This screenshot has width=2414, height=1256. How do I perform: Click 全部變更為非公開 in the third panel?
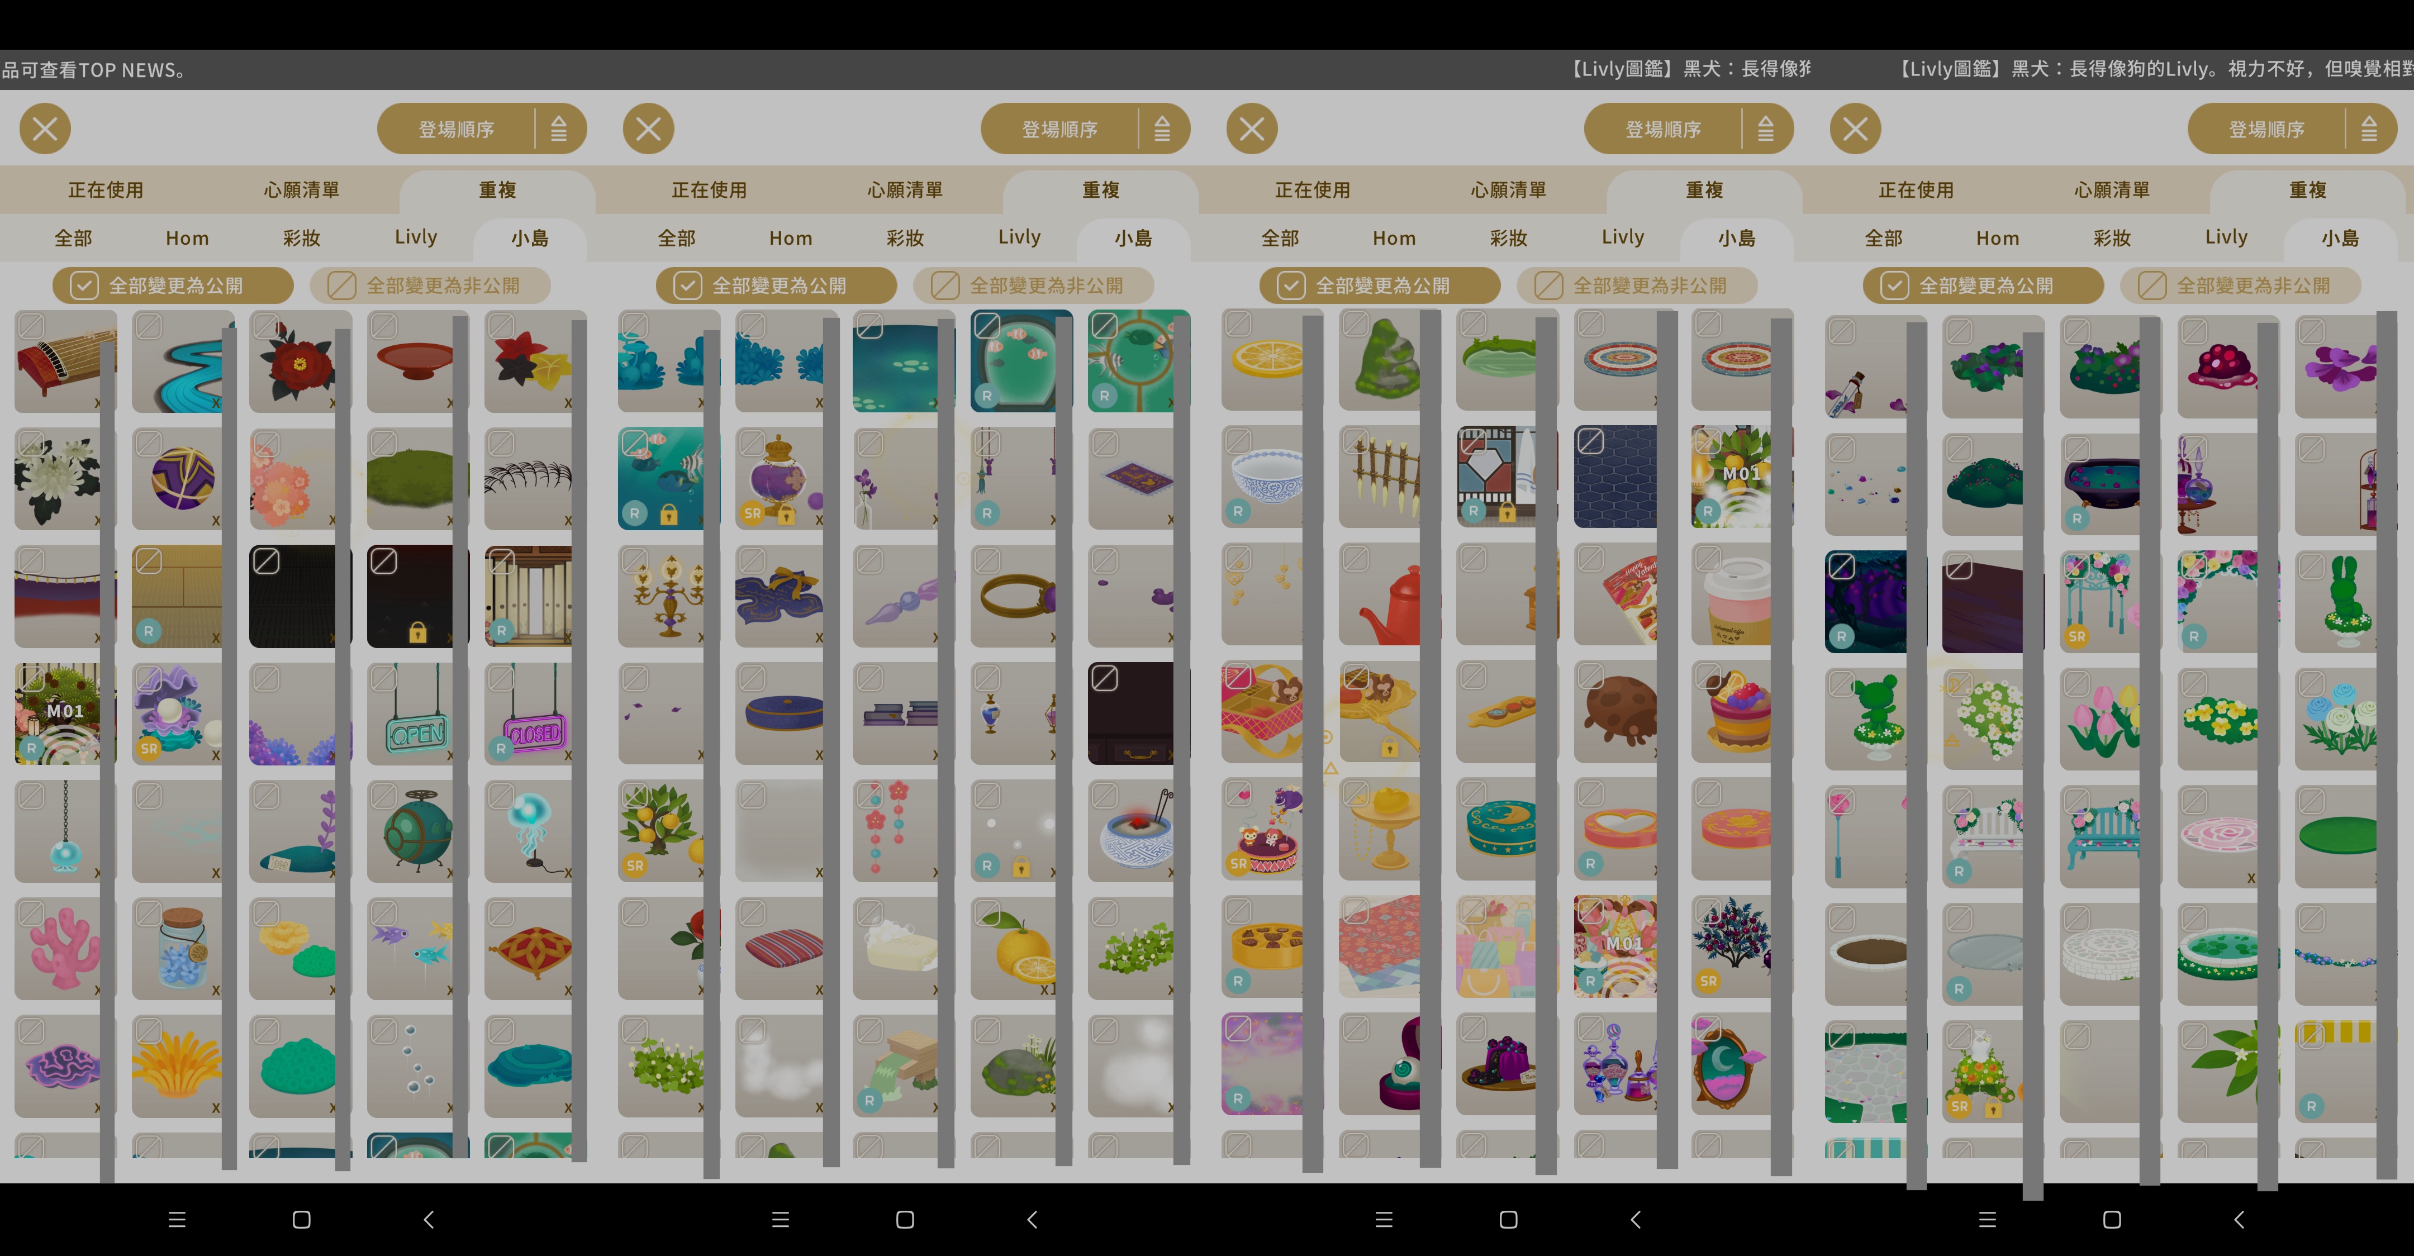[x=1636, y=285]
